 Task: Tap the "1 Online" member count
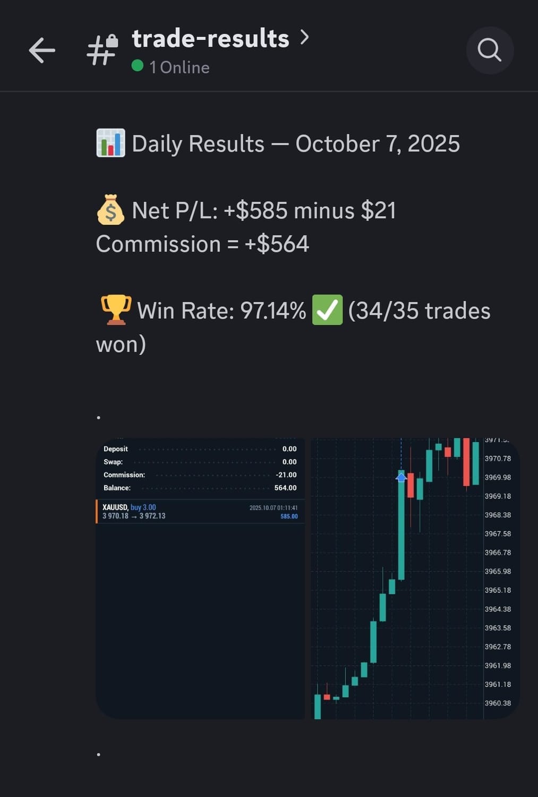coord(180,67)
